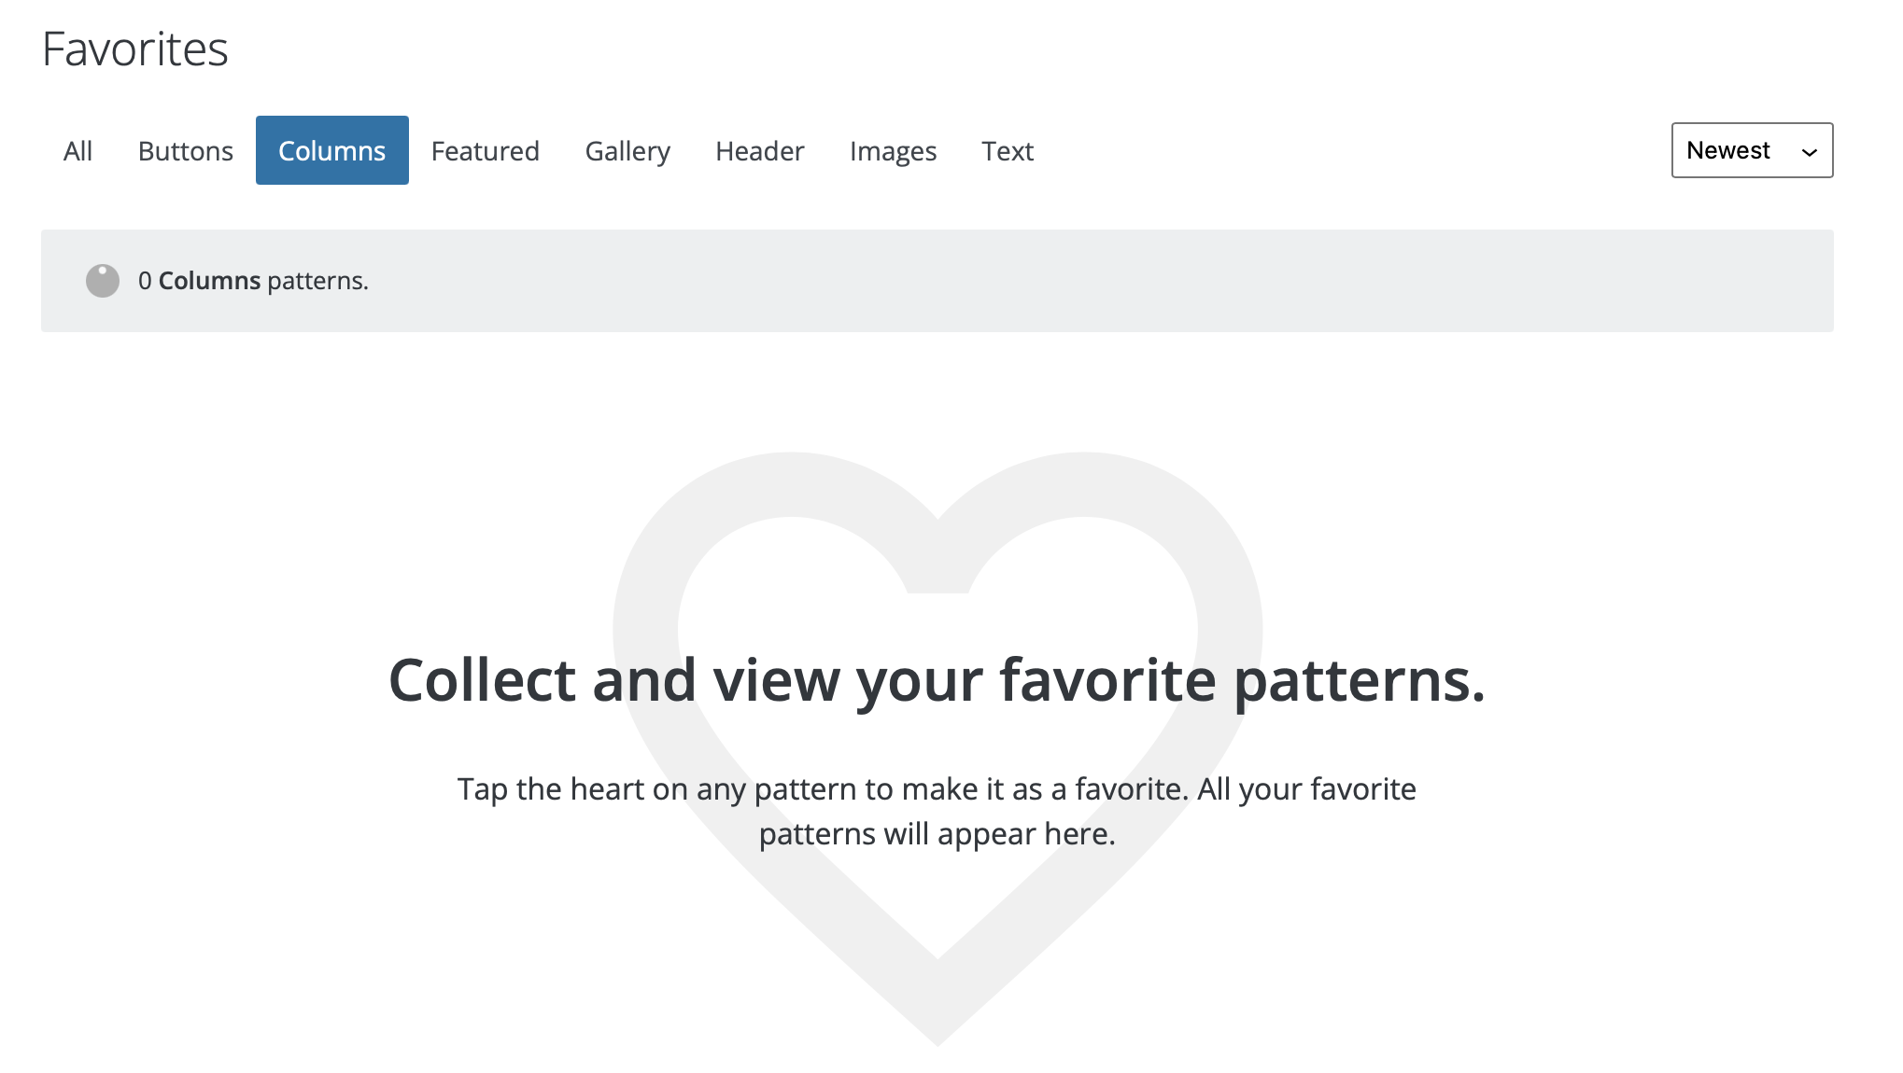Select the Text pattern filter

pyautogui.click(x=1008, y=150)
